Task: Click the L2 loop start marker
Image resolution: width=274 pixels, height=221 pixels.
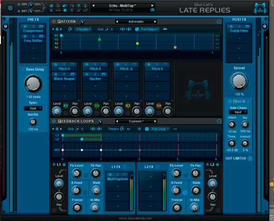Action: [x=82, y=139]
